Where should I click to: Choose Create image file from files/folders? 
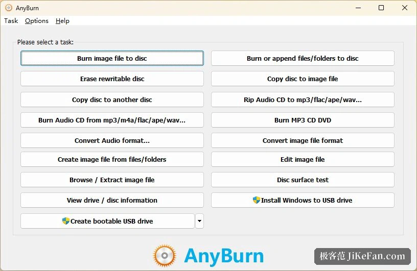(112, 159)
